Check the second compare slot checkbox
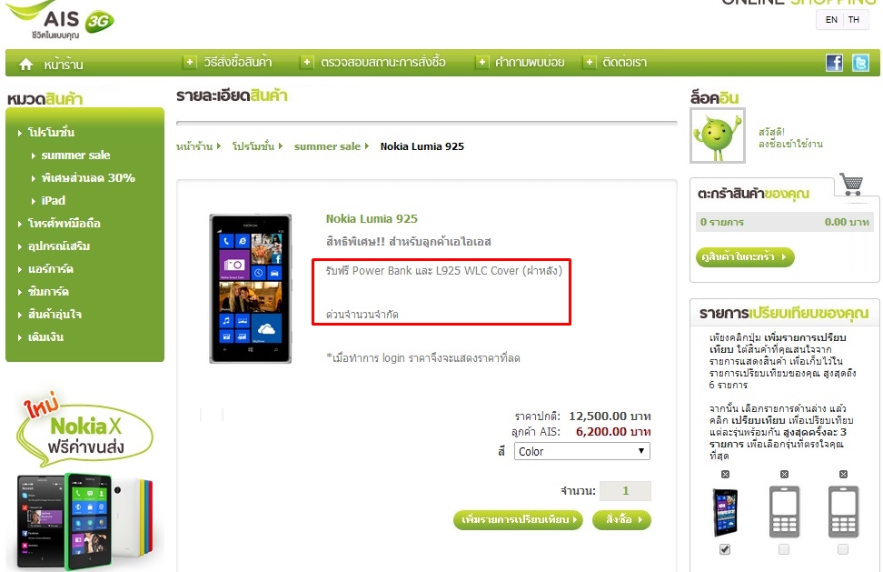The width and height of the screenshot is (883, 572). [x=784, y=549]
